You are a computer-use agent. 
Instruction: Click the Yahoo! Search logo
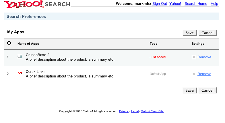37,4
